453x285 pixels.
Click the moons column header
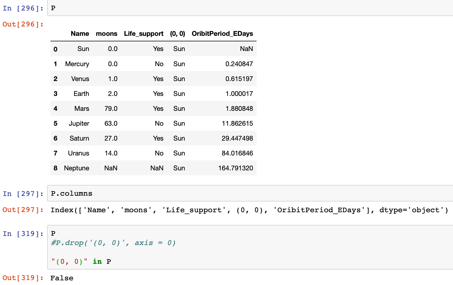click(x=106, y=33)
